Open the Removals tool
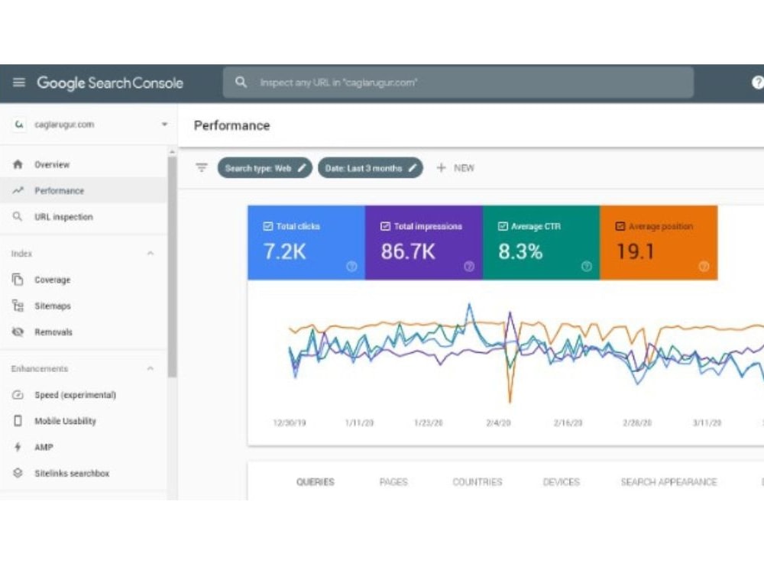The image size is (764, 573). (53, 332)
